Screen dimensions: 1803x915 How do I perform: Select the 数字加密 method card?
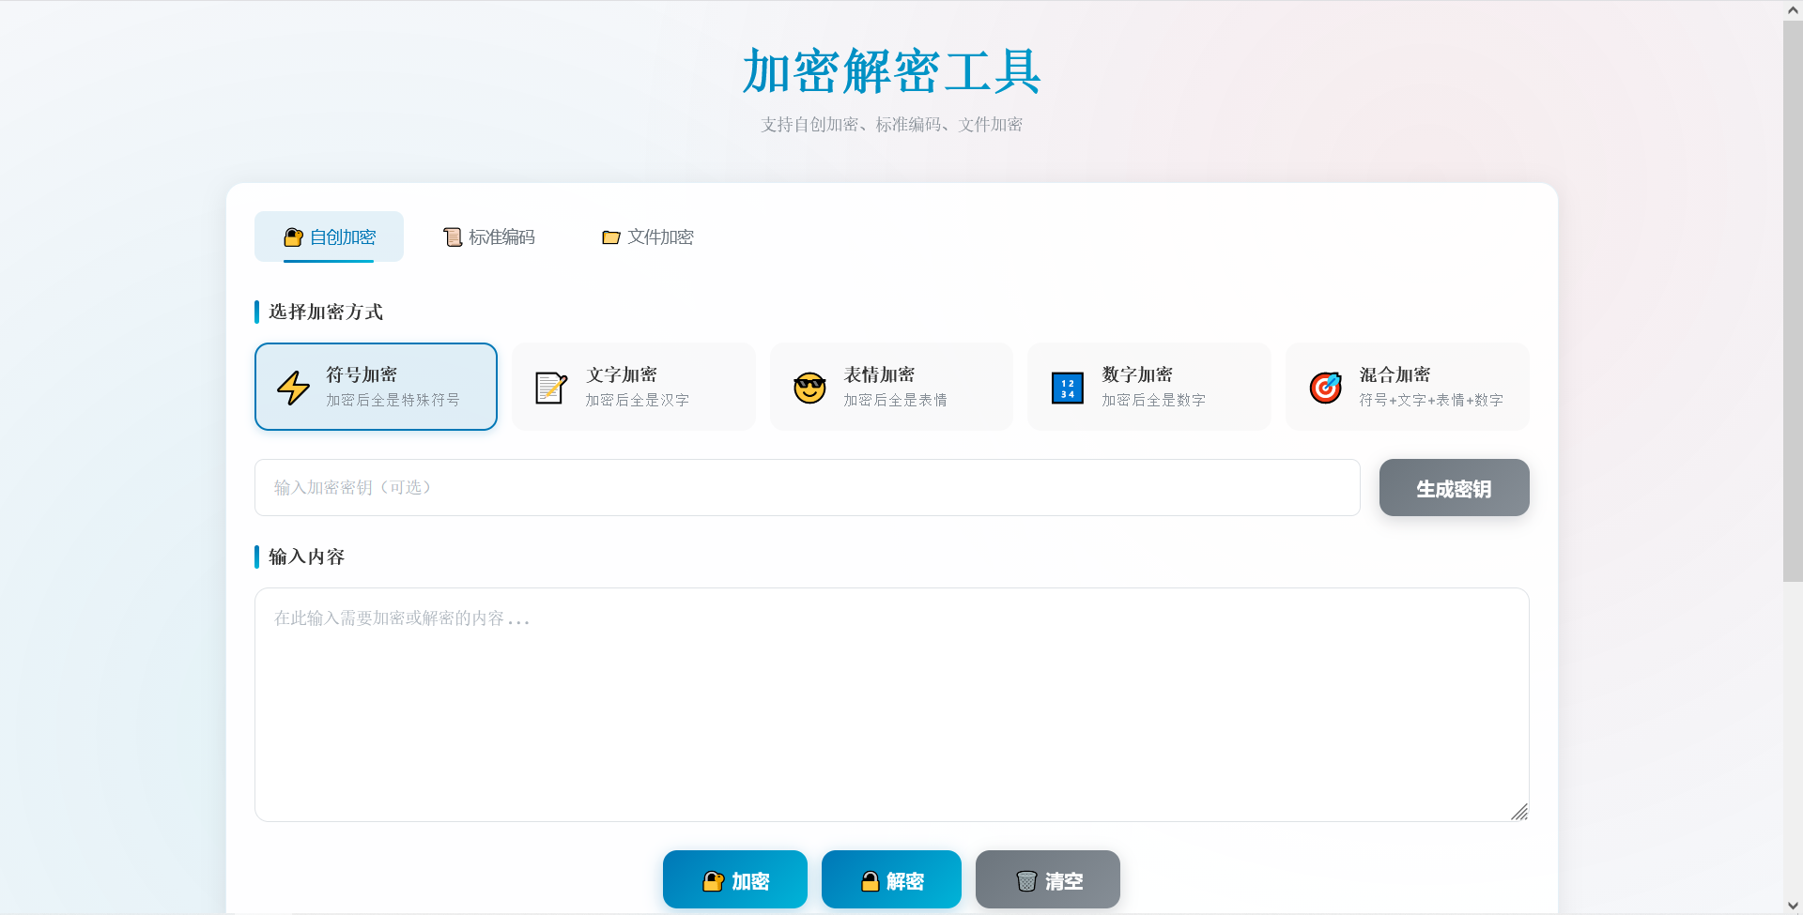click(1149, 387)
